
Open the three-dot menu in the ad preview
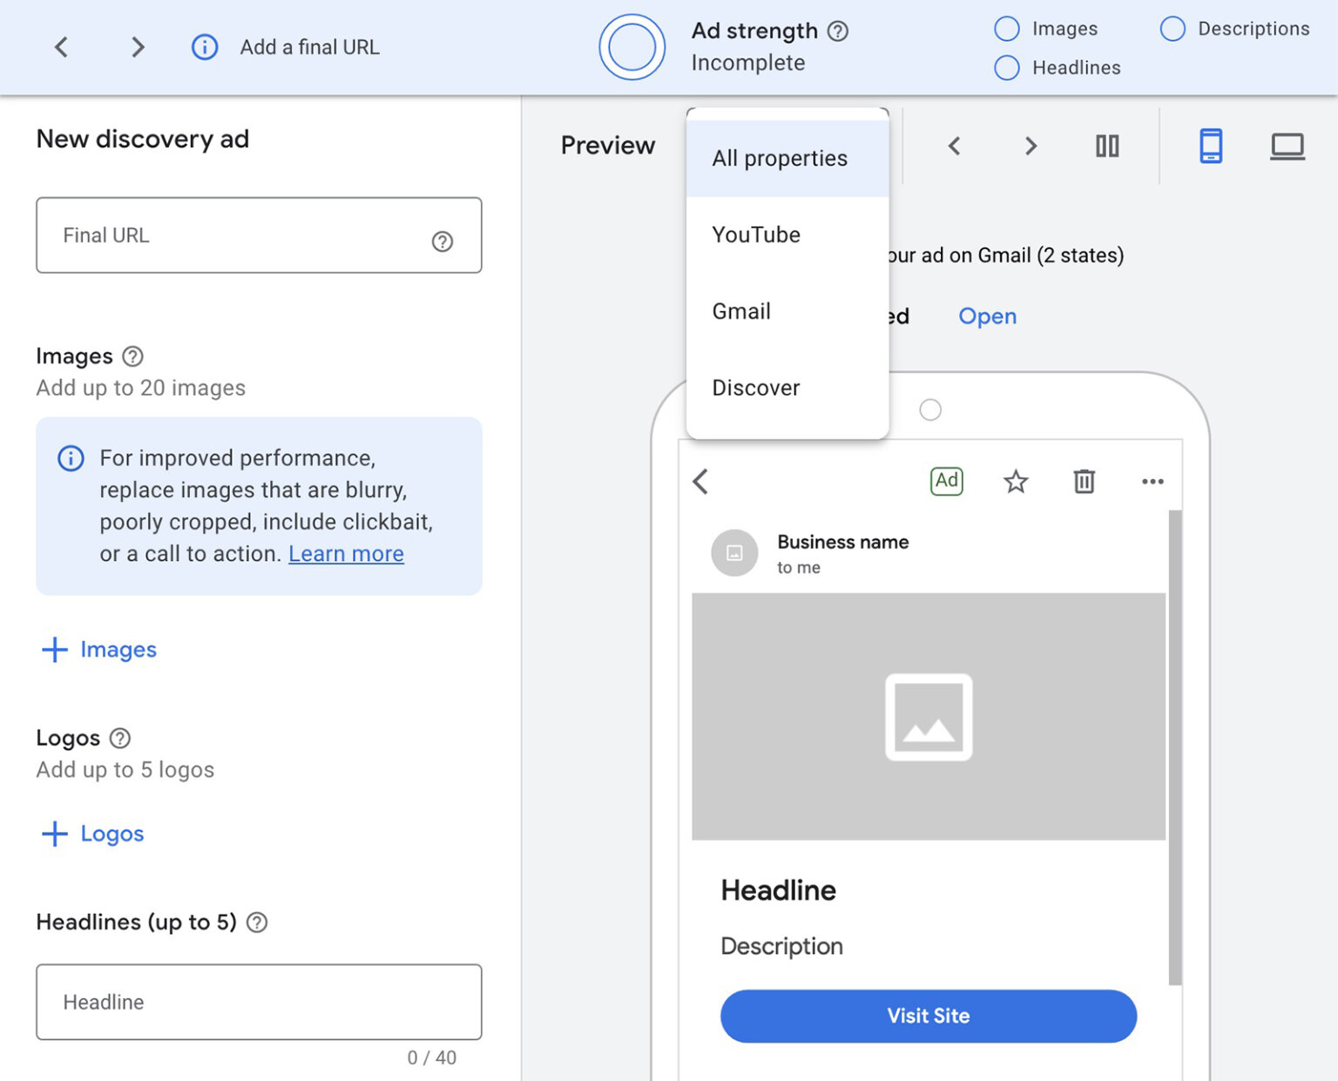tap(1152, 482)
